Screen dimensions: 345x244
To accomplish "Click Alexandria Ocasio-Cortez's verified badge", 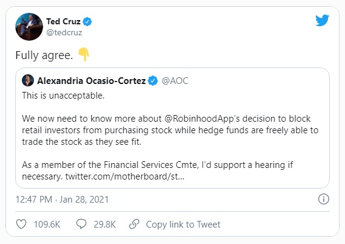I will (x=153, y=81).
